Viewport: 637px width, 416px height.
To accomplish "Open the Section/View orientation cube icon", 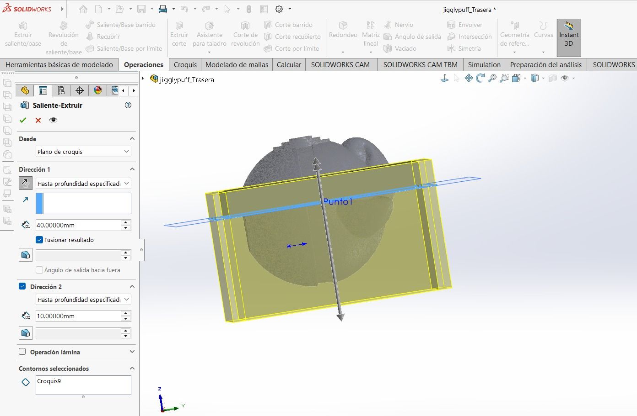I will point(516,79).
